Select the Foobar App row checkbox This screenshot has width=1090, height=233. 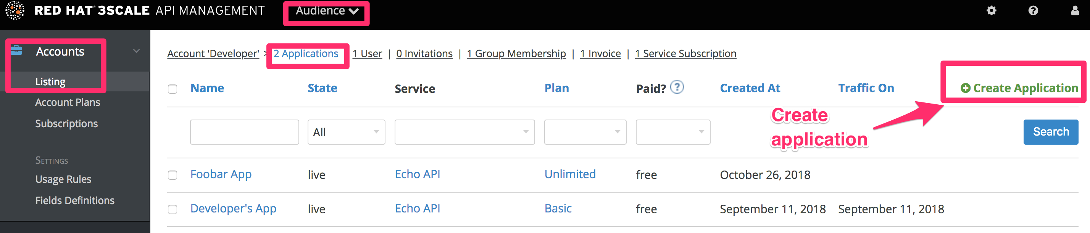coord(172,175)
